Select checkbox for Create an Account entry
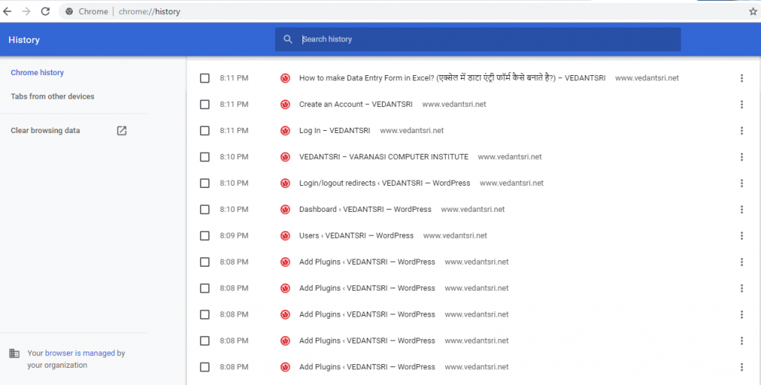The height and width of the screenshot is (385, 761). pyautogui.click(x=205, y=104)
